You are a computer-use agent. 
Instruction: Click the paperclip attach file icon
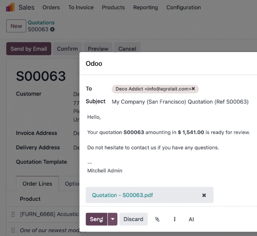pyautogui.click(x=157, y=219)
